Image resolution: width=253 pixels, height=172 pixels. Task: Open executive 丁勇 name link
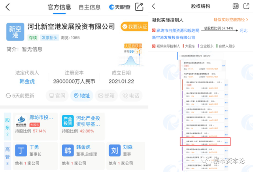34,147
